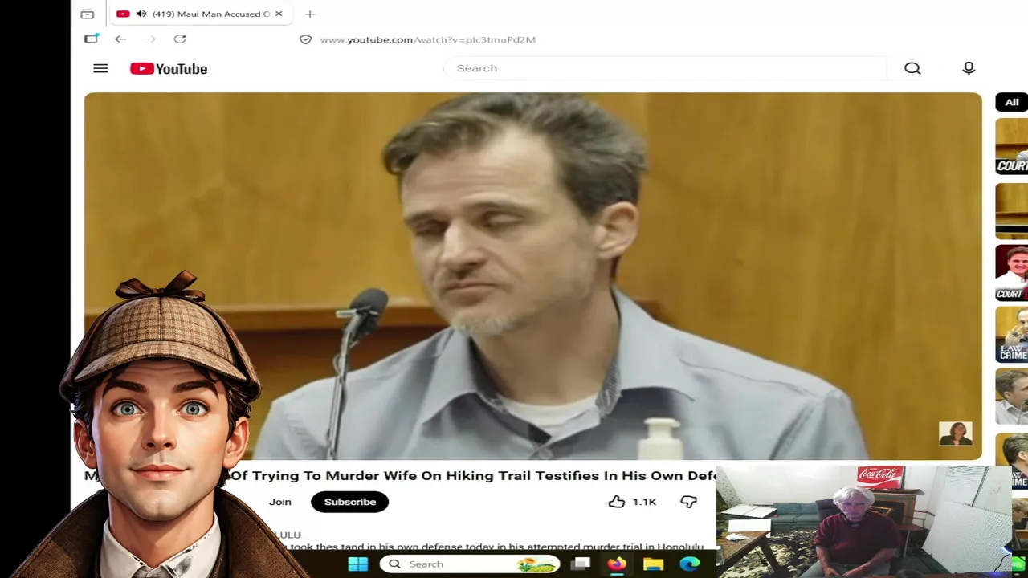
Task: Click the channel watermark in video corner
Action: click(956, 433)
